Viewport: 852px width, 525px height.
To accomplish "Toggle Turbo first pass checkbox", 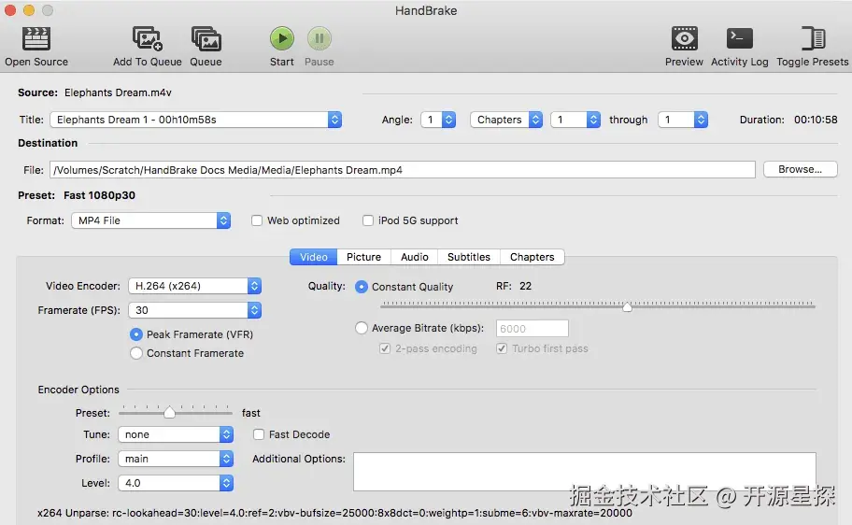I will pos(502,348).
